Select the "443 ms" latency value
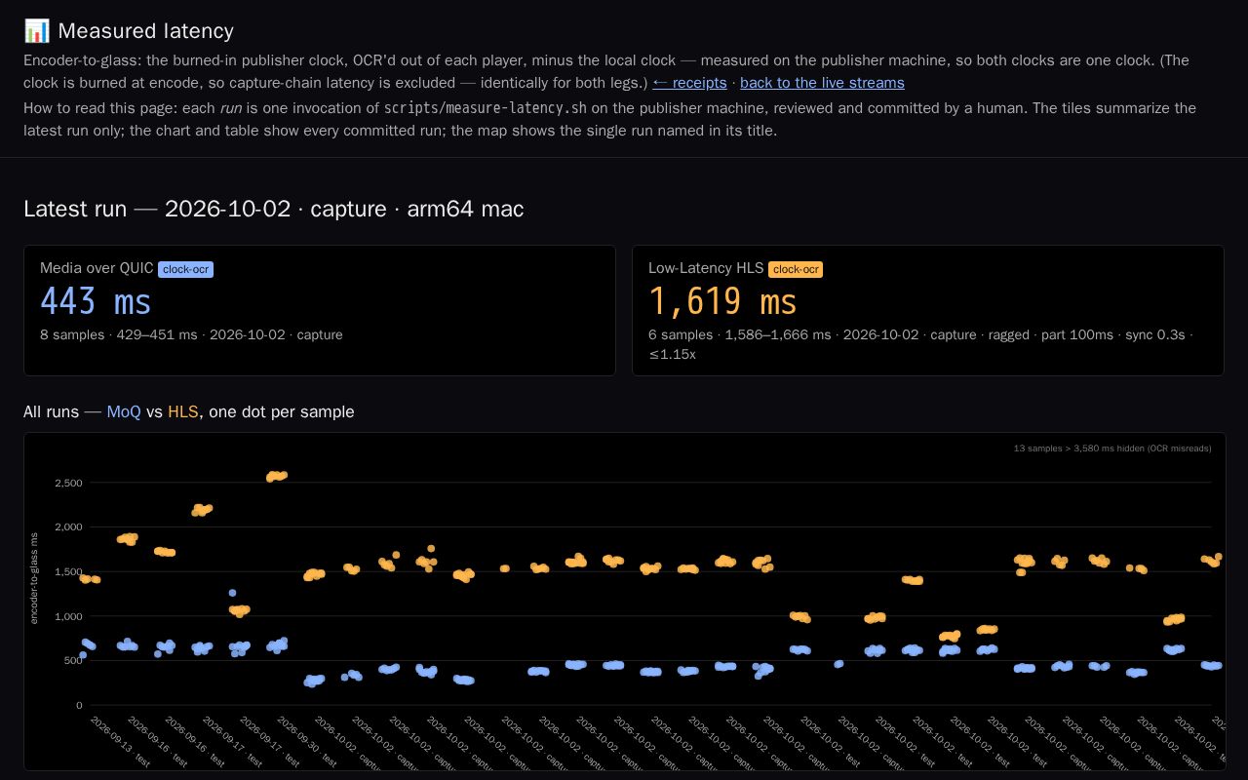This screenshot has width=1248, height=780. click(x=96, y=301)
